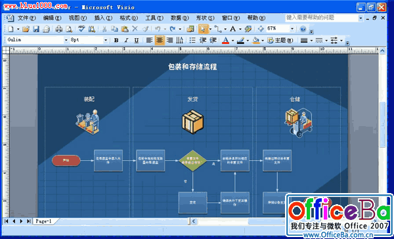Viewport: 394px width, 239px height.
Task: Click the Visio document icon left of 文件
Action: (10, 18)
